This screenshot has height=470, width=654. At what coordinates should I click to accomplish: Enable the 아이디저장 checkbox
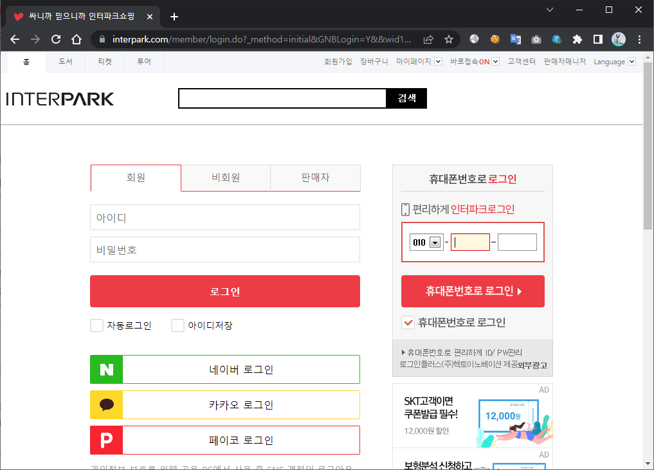click(x=177, y=325)
